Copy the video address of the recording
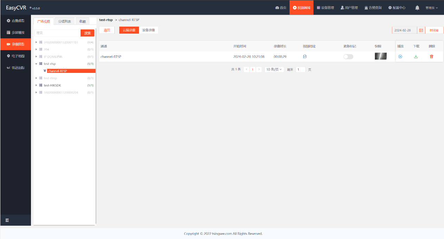Screen dimensions: 444x239 (305, 57)
